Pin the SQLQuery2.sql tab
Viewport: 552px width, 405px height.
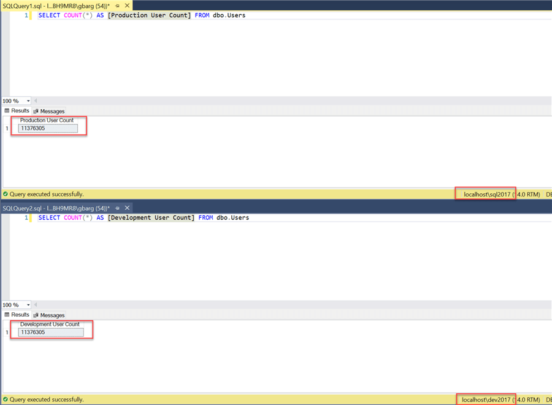pos(118,209)
